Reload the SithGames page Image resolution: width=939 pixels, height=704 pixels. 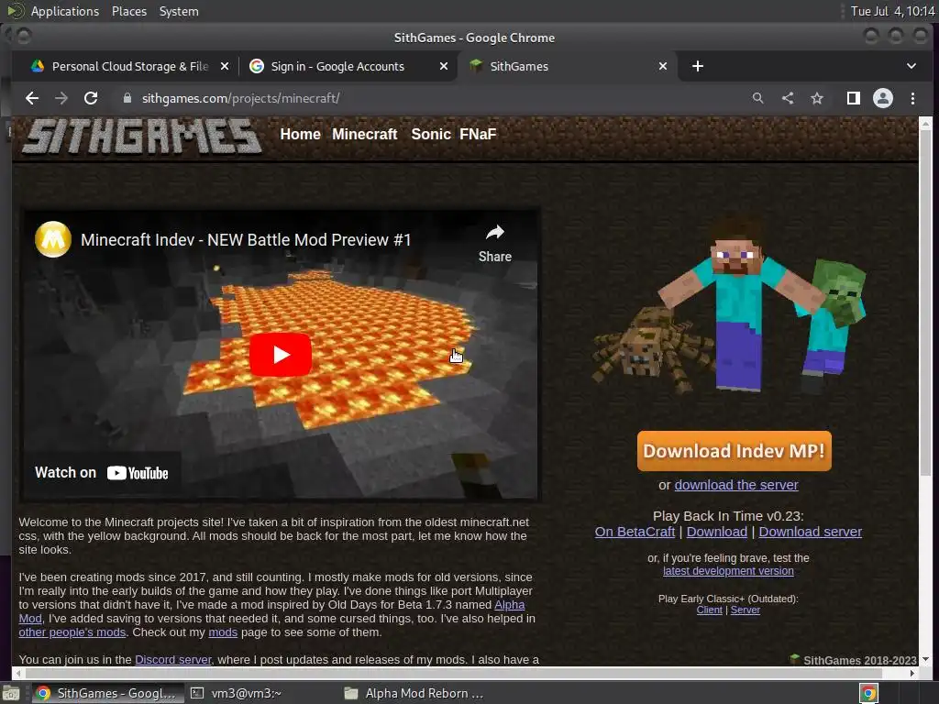coord(91,98)
